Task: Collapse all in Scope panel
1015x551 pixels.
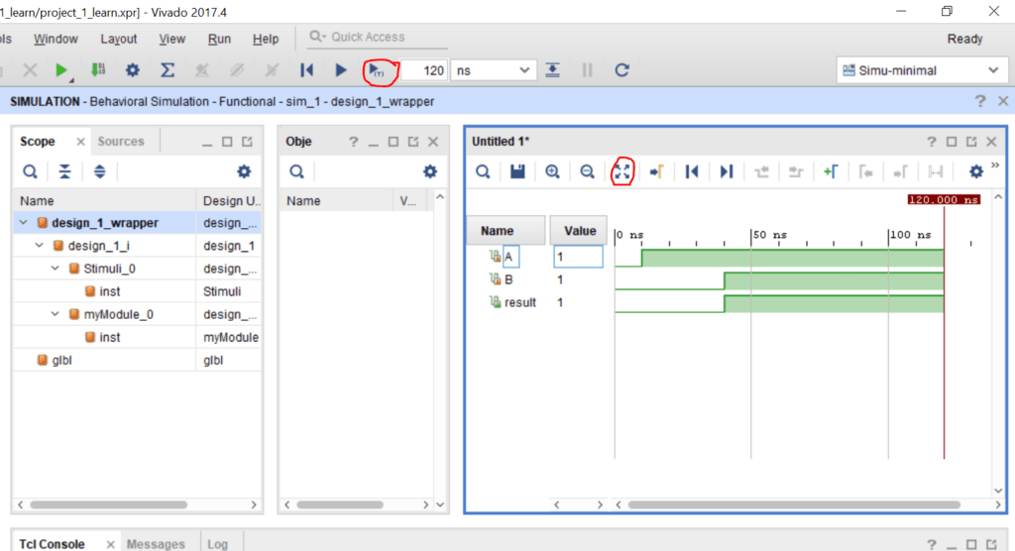Action: tap(64, 171)
